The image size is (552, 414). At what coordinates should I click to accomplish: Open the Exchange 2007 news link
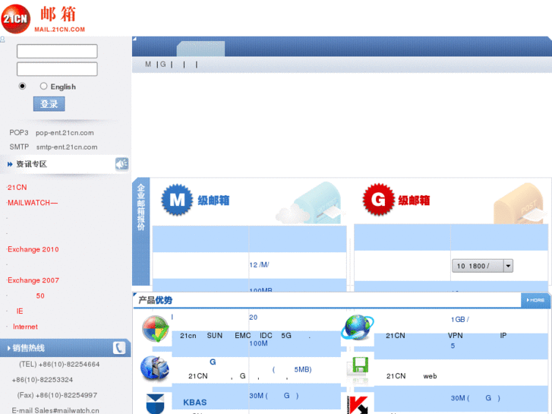pyautogui.click(x=33, y=280)
